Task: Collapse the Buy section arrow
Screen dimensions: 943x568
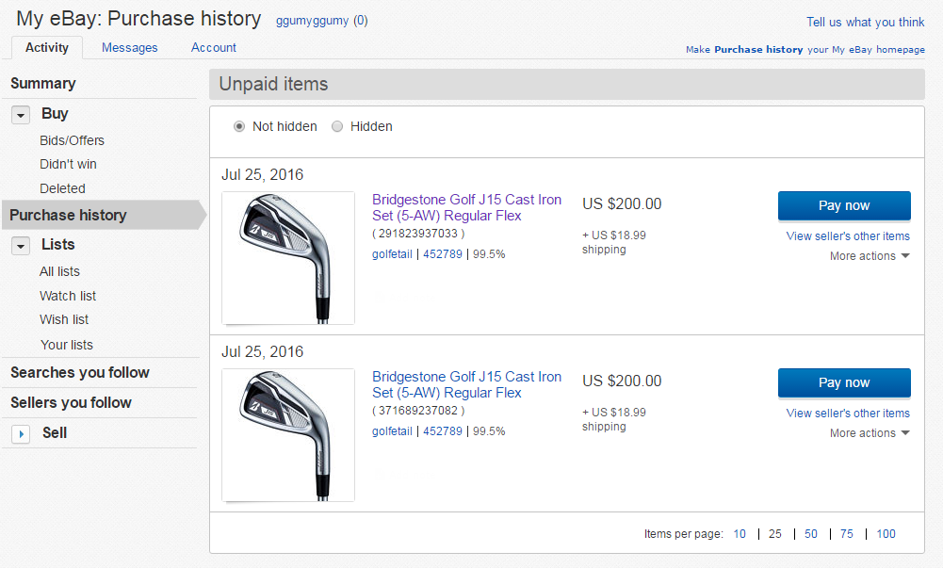Action: [x=21, y=114]
